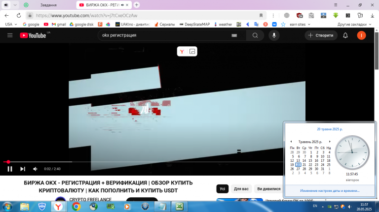Image resolution: width=379 pixels, height=212 pixels.
Task: Open Excel from the taskbar
Action: (179, 207)
